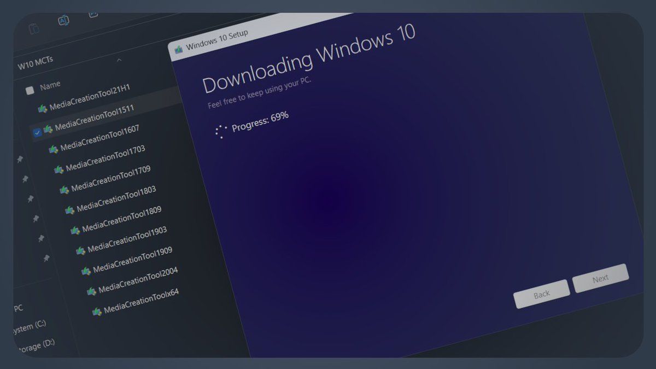Click the MediaCreationTool21H1 file icon

(43, 109)
